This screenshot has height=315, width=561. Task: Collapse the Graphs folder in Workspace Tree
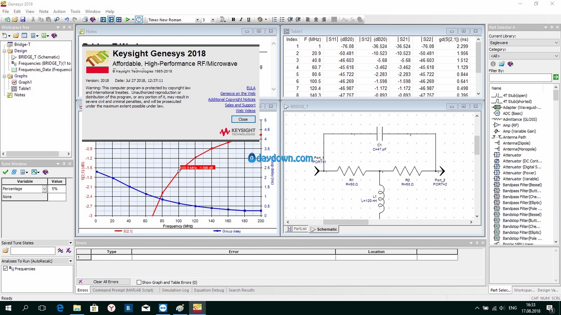4,76
